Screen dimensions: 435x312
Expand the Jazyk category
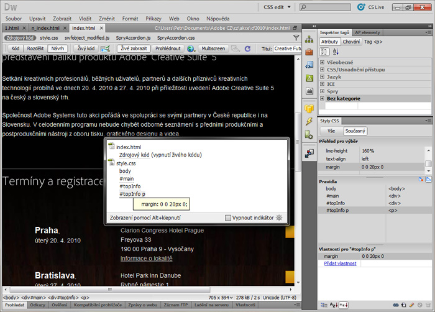[322, 76]
